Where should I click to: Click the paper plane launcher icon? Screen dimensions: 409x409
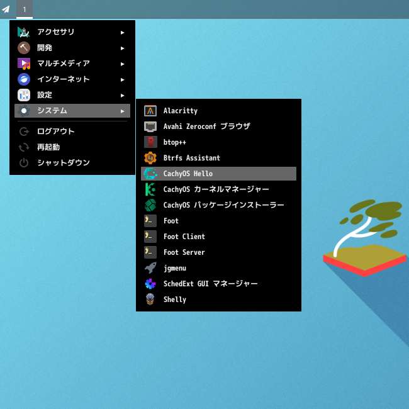[6, 9]
